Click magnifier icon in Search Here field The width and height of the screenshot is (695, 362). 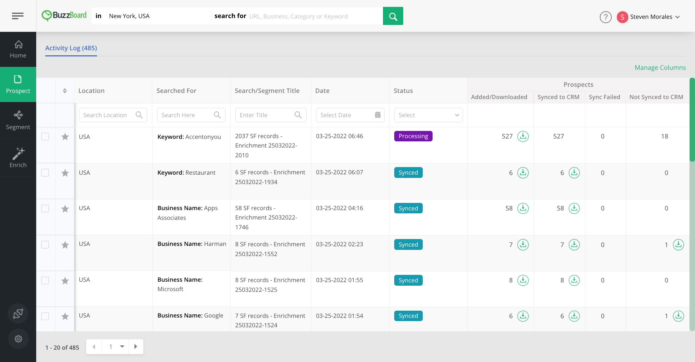coord(217,115)
